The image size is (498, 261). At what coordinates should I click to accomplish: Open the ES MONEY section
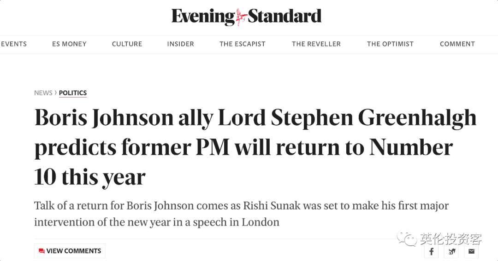[69, 44]
